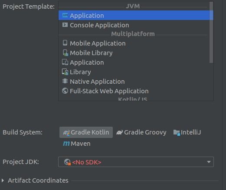
Task: Click the Gradle Kotlin elephant icon
Action: tap(66, 132)
